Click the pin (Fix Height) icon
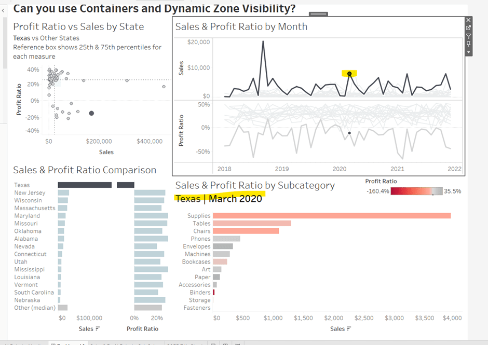The width and height of the screenshot is (488, 345). 469,45
